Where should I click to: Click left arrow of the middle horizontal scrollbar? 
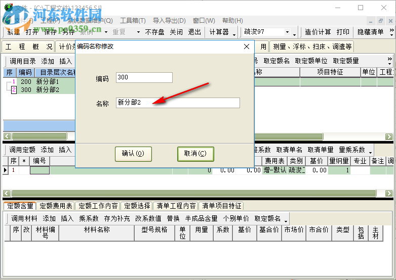[7, 193]
